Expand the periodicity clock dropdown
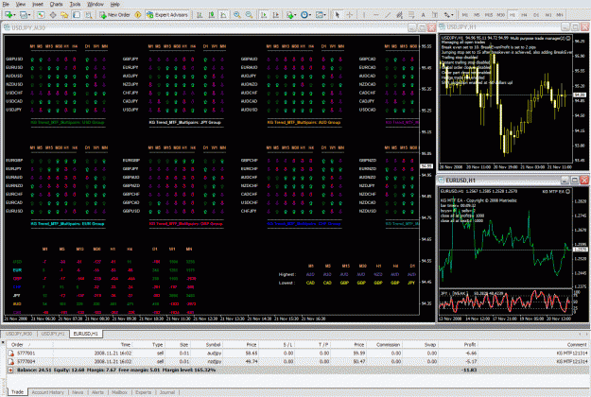The image size is (591, 397). click(310, 15)
